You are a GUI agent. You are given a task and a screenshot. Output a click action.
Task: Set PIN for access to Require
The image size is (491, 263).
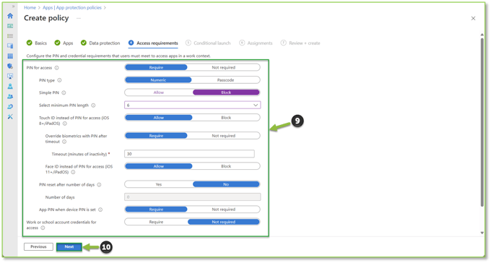pyautogui.click(x=156, y=67)
